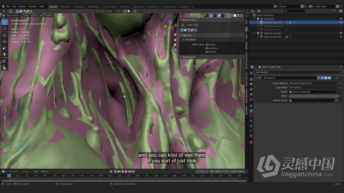Open the Material properties tab icon
344x193 pixels.
coord(251,136)
